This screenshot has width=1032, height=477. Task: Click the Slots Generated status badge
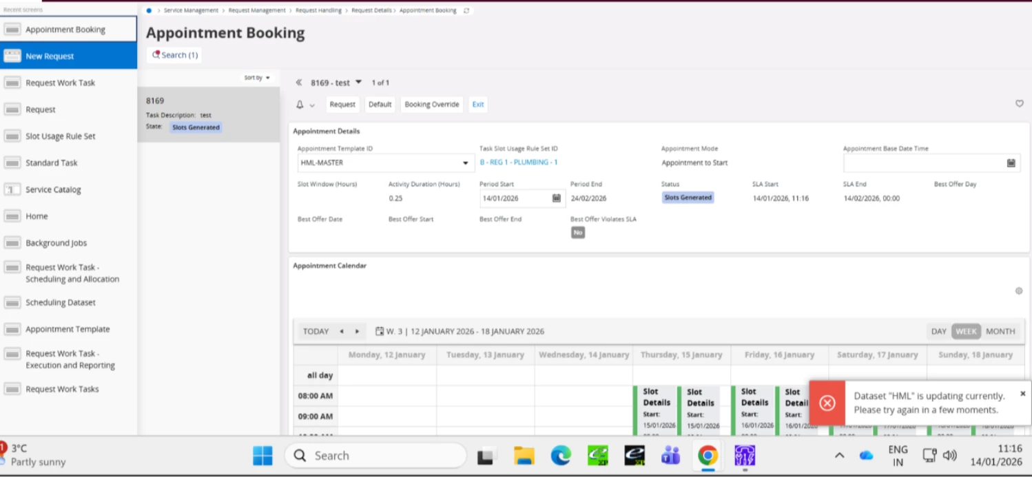click(688, 198)
